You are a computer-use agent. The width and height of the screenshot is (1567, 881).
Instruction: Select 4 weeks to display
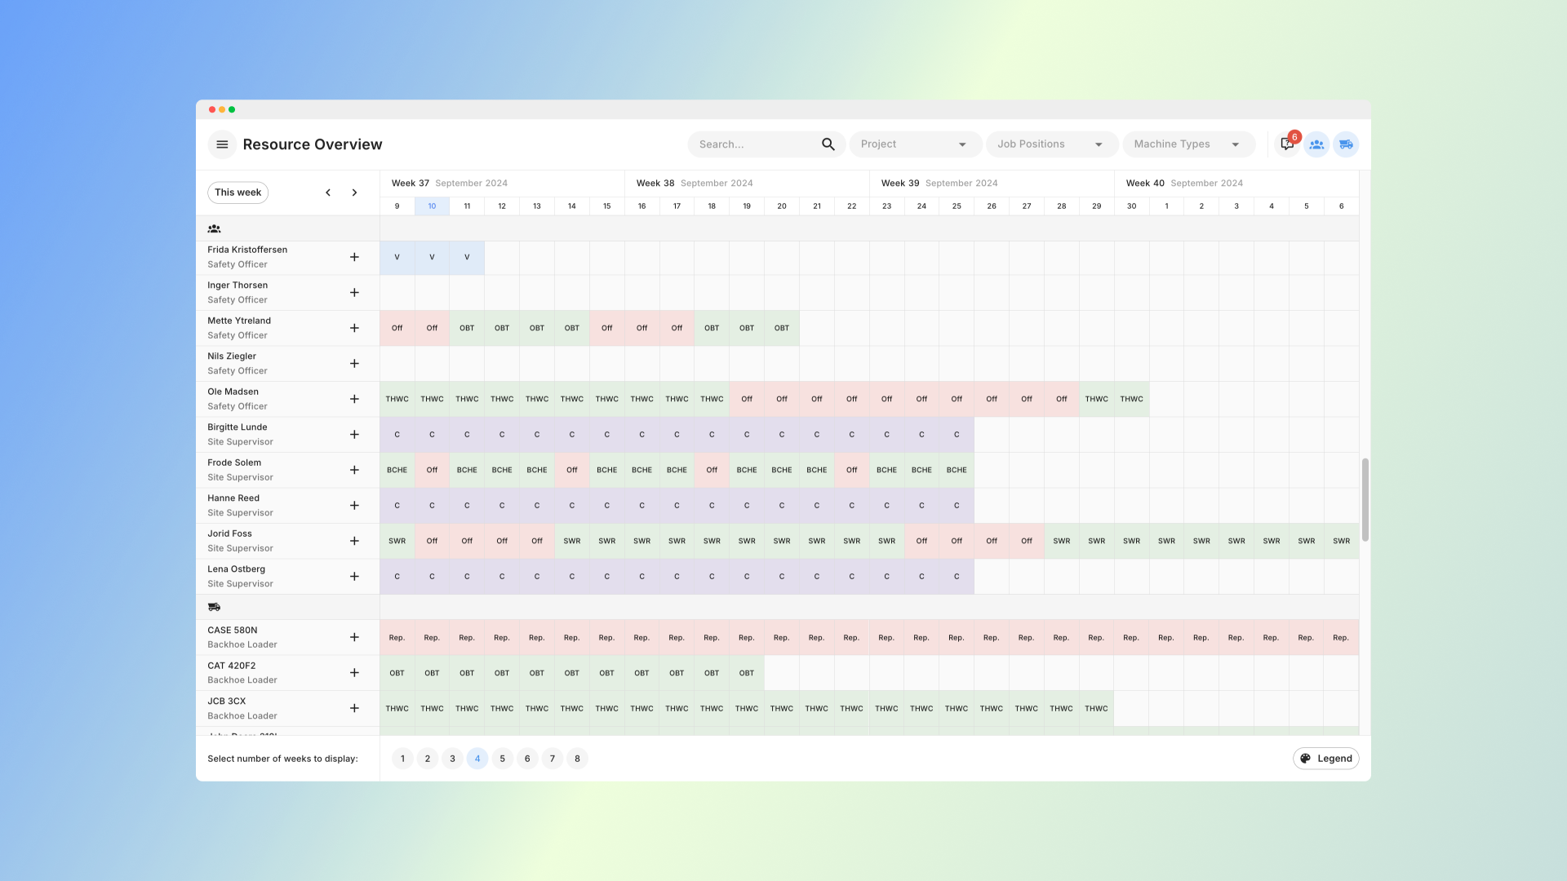tap(477, 759)
